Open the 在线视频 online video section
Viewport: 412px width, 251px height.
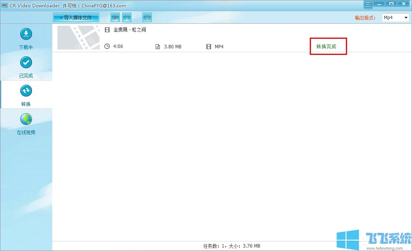click(26, 124)
